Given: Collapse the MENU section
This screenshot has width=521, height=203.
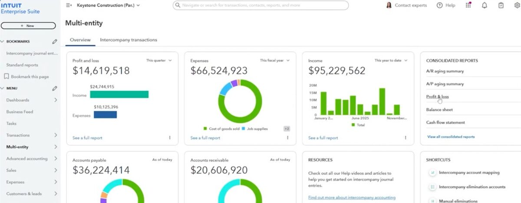Looking at the screenshot, I should (x=3, y=88).
